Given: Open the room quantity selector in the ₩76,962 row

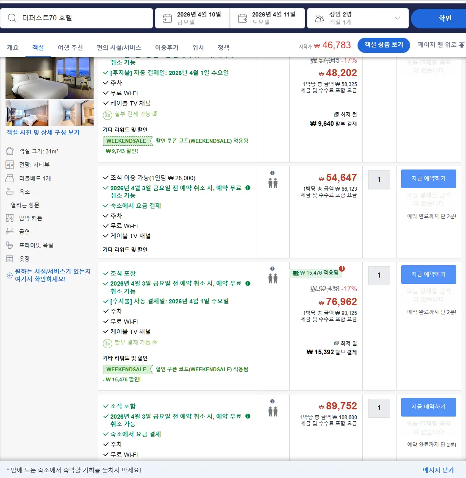Looking at the screenshot, I should 379,275.
